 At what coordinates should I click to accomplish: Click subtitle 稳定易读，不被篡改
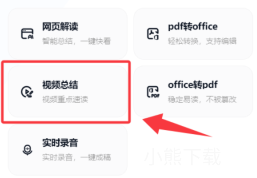(202, 99)
